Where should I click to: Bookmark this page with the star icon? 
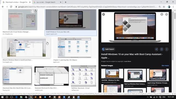click(164, 7)
